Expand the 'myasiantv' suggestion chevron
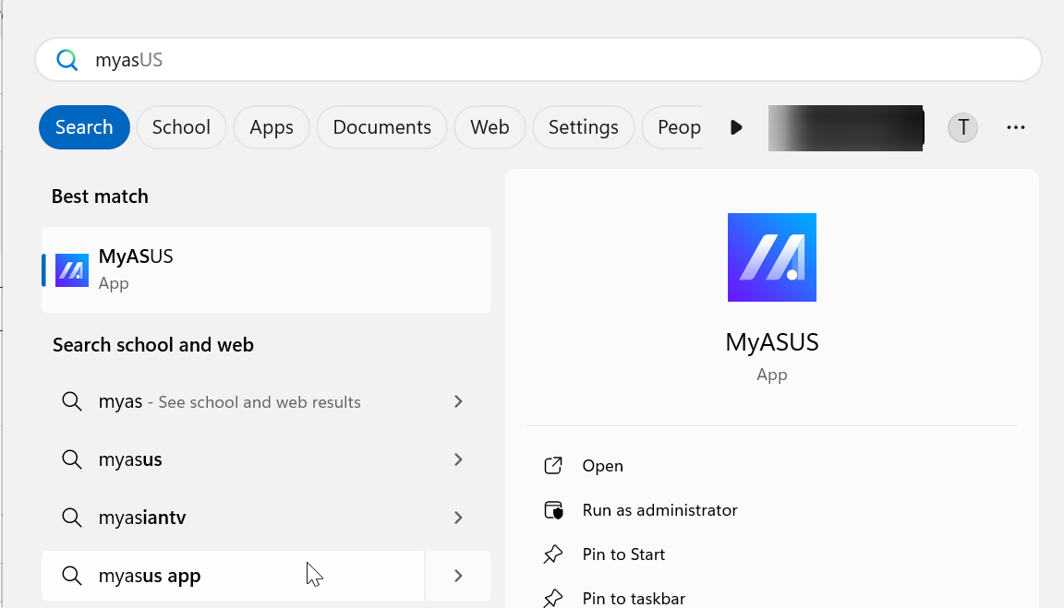This screenshot has height=608, width=1064. pos(458,518)
